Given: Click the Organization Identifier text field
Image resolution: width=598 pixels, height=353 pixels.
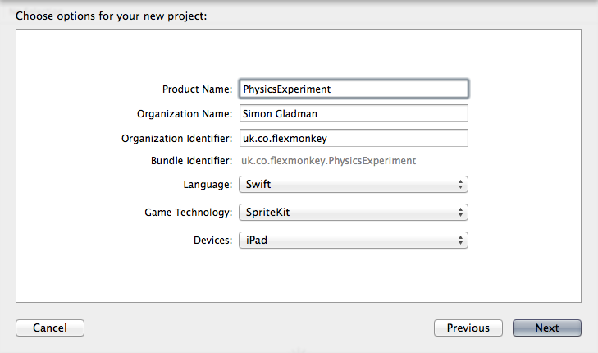Looking at the screenshot, I should (x=353, y=139).
